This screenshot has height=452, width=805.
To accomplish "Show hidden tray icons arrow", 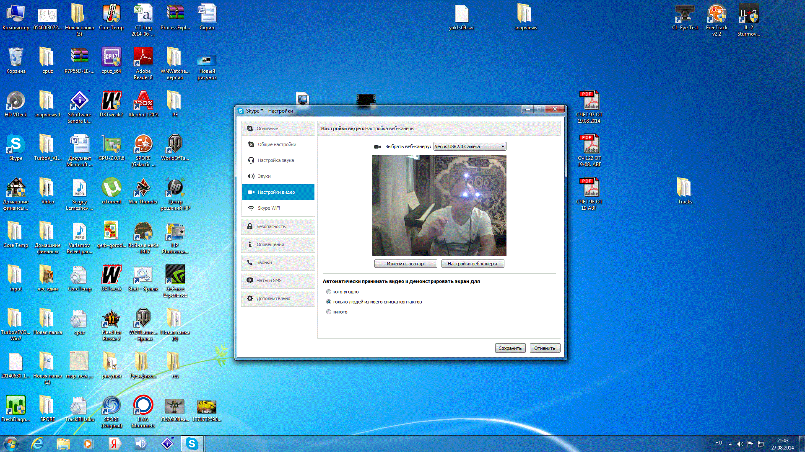I will [x=730, y=444].
